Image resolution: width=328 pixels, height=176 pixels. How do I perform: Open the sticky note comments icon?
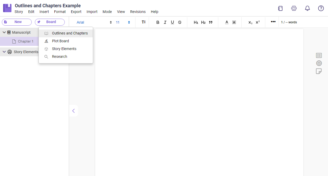(x=319, y=71)
